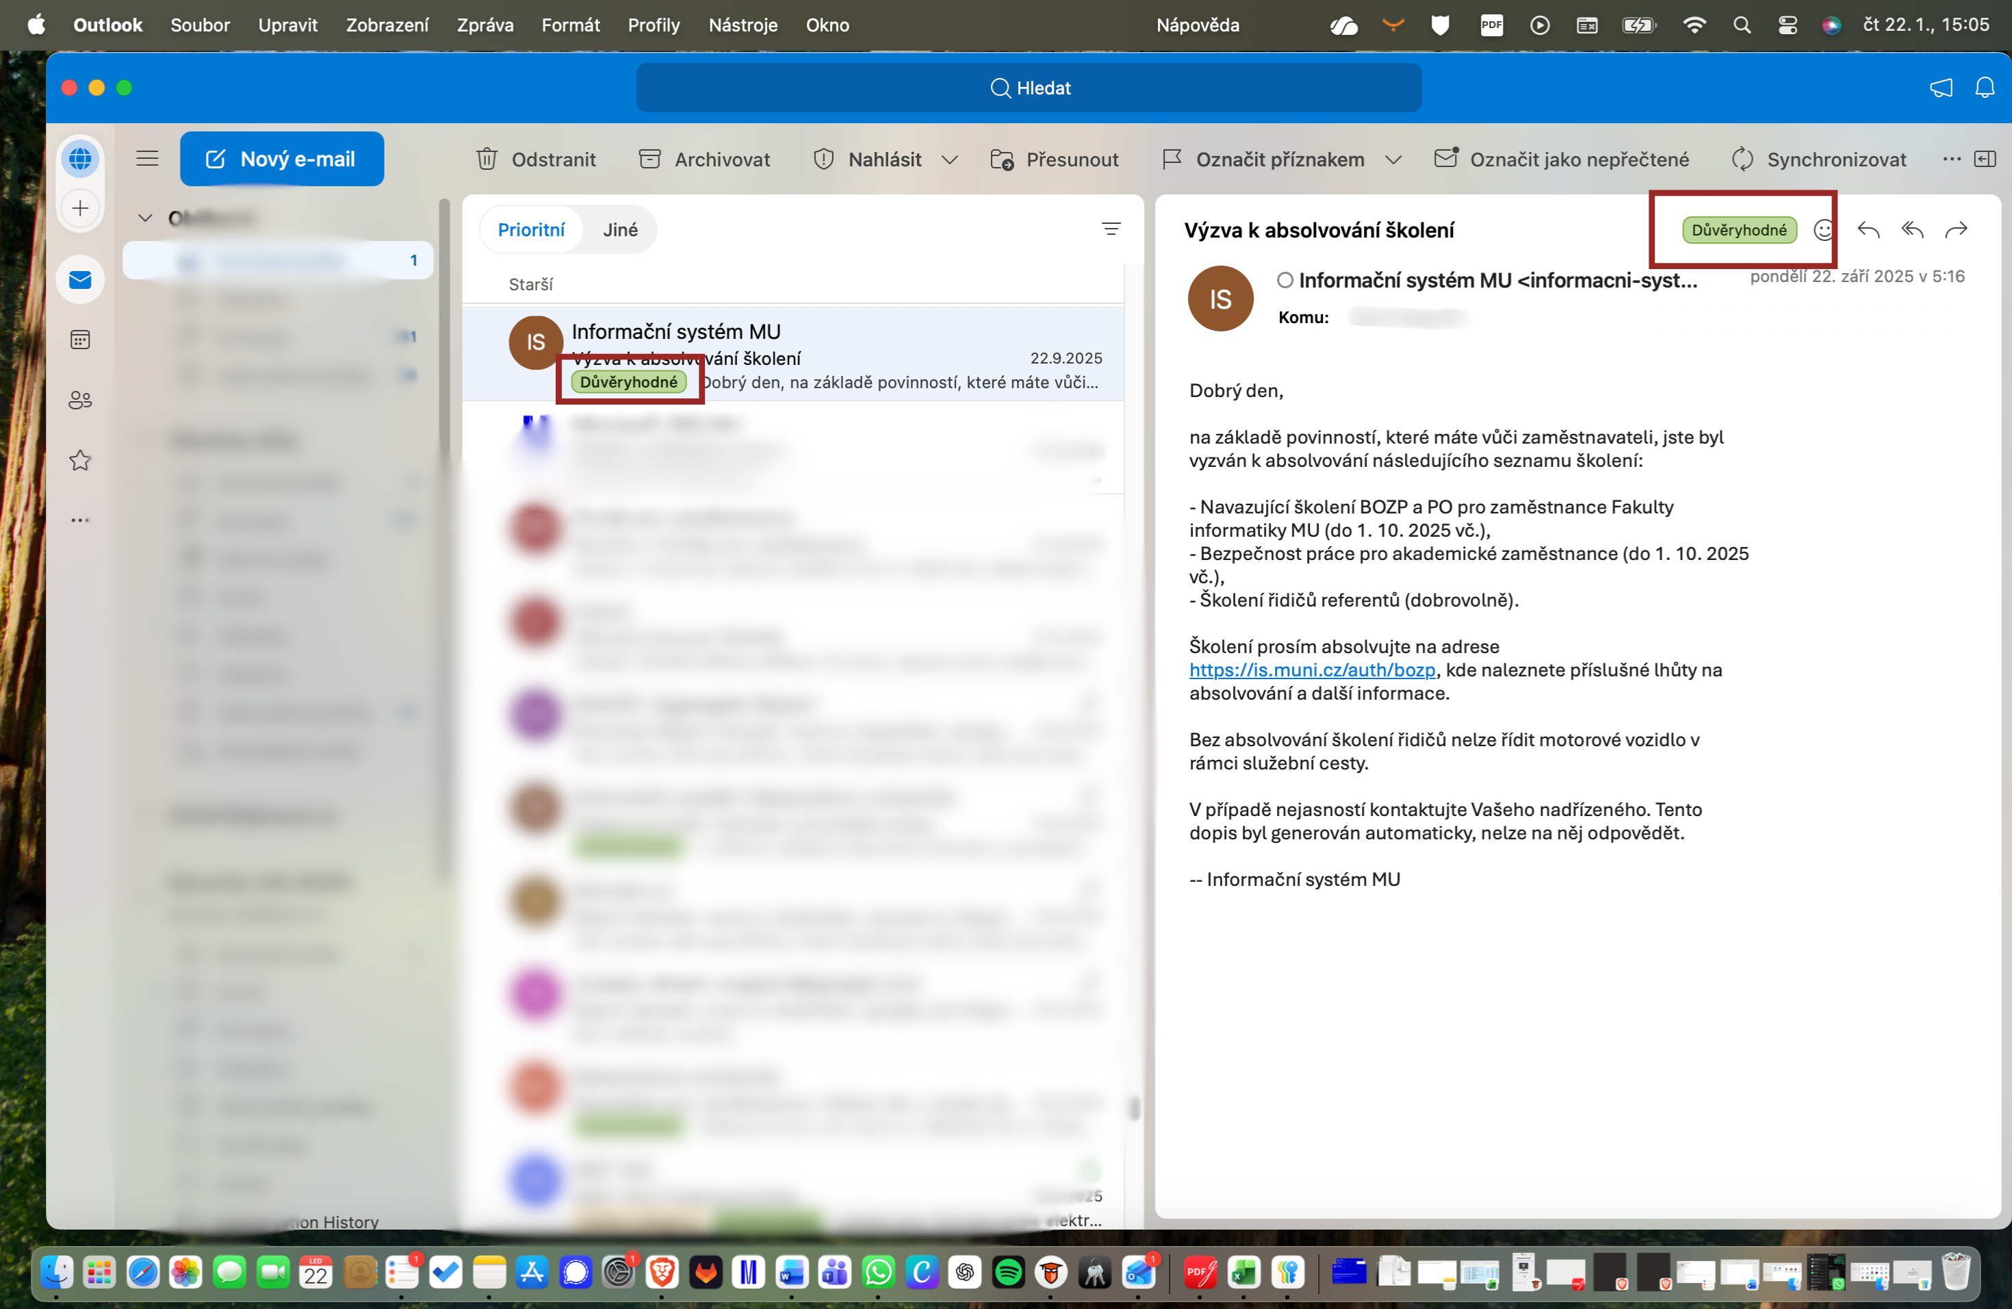
Task: Open the People contacts icon
Action: pyautogui.click(x=80, y=400)
